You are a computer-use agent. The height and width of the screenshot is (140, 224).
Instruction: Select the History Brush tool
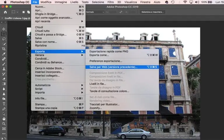tap(4, 74)
